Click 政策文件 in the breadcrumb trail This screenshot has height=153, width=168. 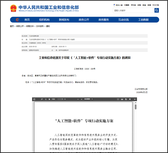pos(30,26)
